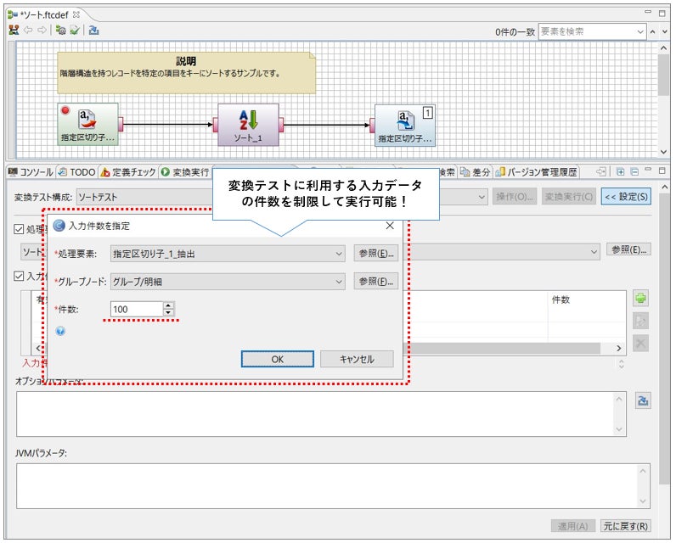The width and height of the screenshot is (676, 543).
Task: Click the blue help icon in the dialog
Action: tap(60, 331)
